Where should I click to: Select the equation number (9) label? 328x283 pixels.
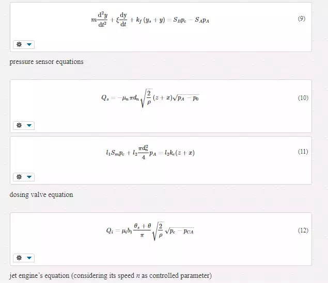click(302, 19)
